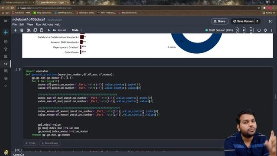Open a new browser tab
The image size is (277, 156).
pos(73,3)
